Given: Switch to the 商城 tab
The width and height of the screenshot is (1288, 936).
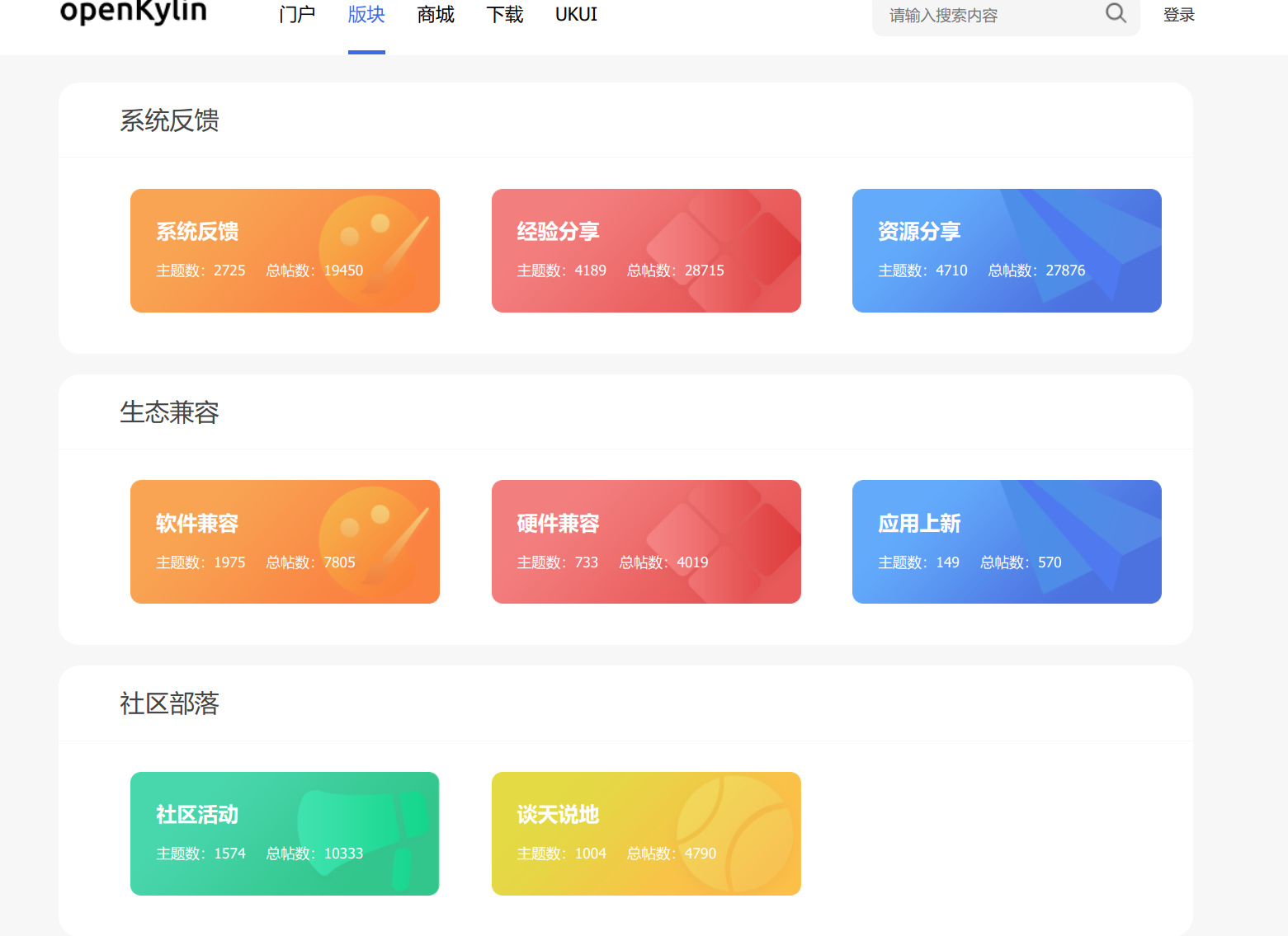Looking at the screenshot, I should click(x=436, y=14).
